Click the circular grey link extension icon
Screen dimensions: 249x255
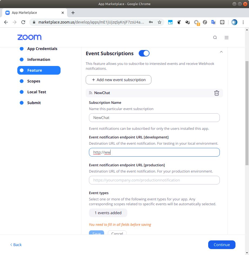pyautogui.click(x=205, y=22)
